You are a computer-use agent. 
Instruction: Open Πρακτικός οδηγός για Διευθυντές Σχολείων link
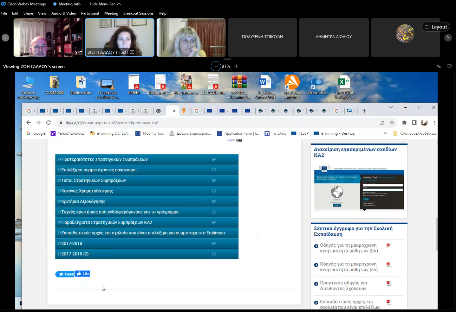[343, 286]
